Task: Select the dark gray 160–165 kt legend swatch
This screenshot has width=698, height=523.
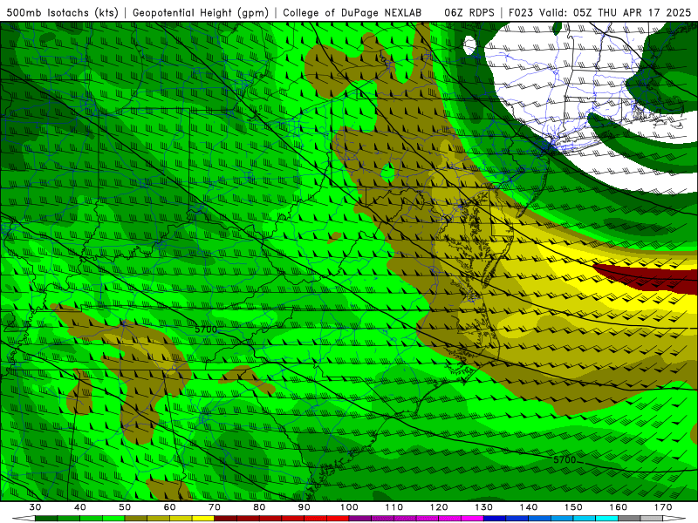Action: pyautogui.click(x=629, y=519)
